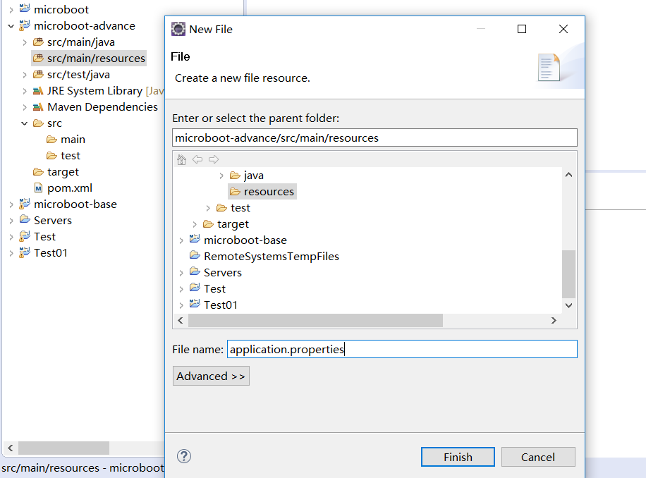The width and height of the screenshot is (646, 478).
Task: Select pom.xml file icon
Action: point(38,188)
